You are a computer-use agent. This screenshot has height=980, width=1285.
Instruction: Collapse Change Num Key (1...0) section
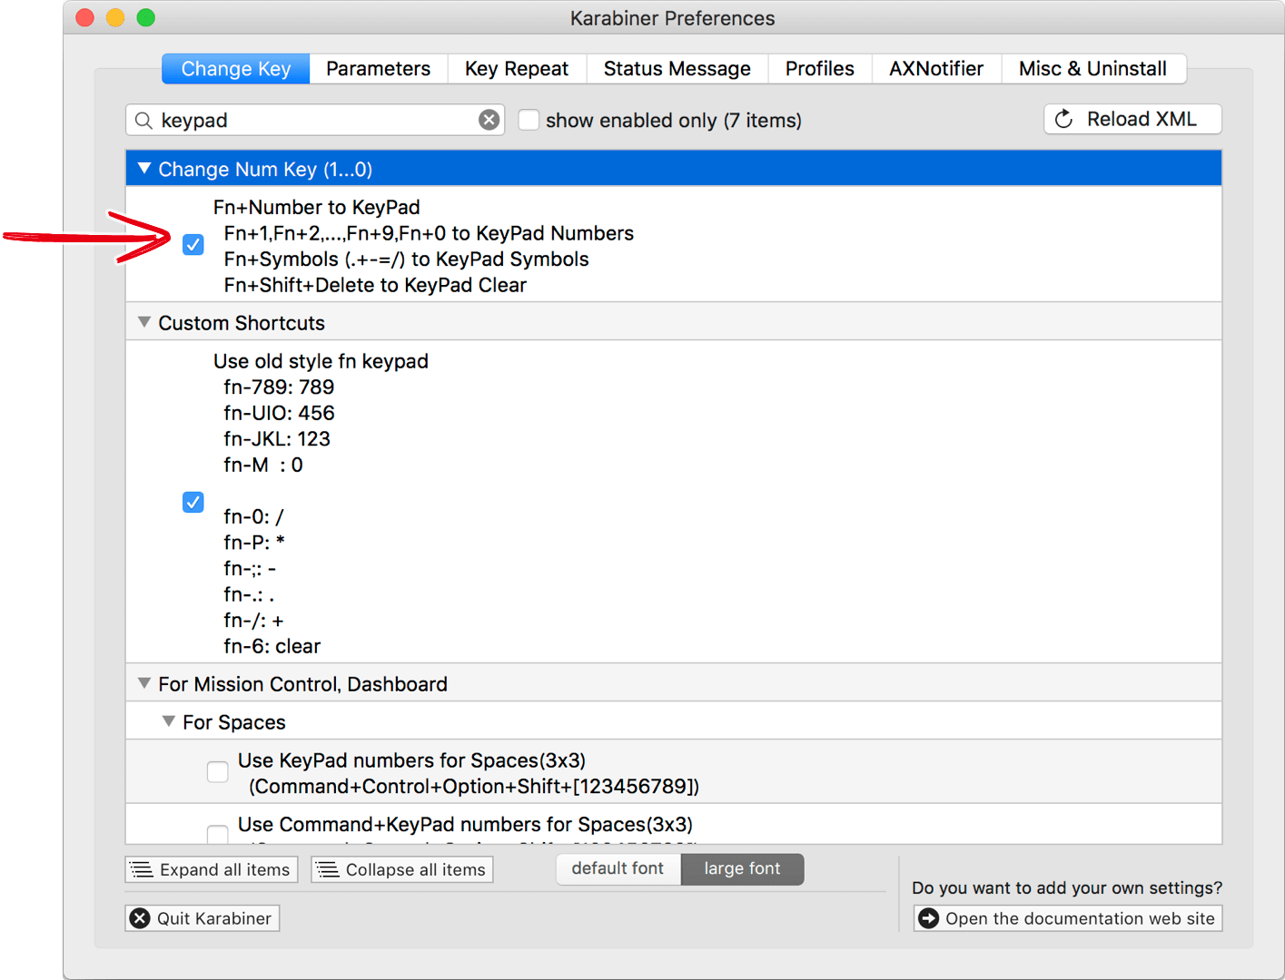tap(144, 169)
